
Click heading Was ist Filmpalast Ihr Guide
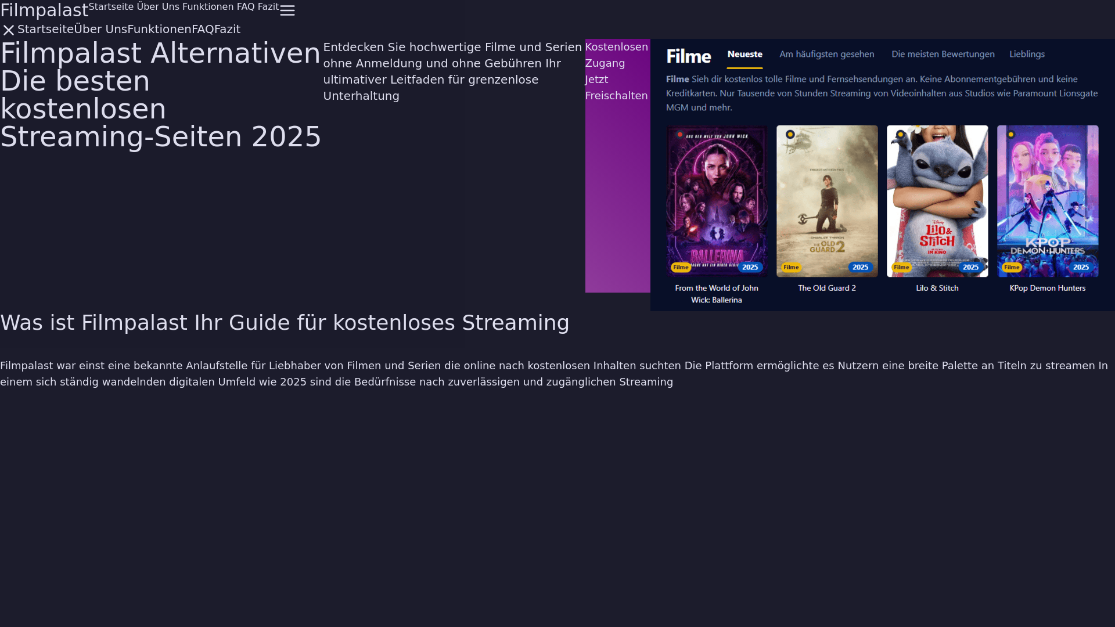click(285, 323)
